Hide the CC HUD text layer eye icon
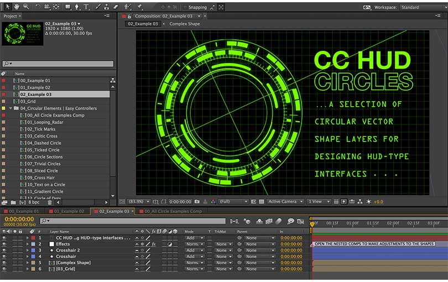The height and width of the screenshot is (282, 448). click(x=4, y=238)
